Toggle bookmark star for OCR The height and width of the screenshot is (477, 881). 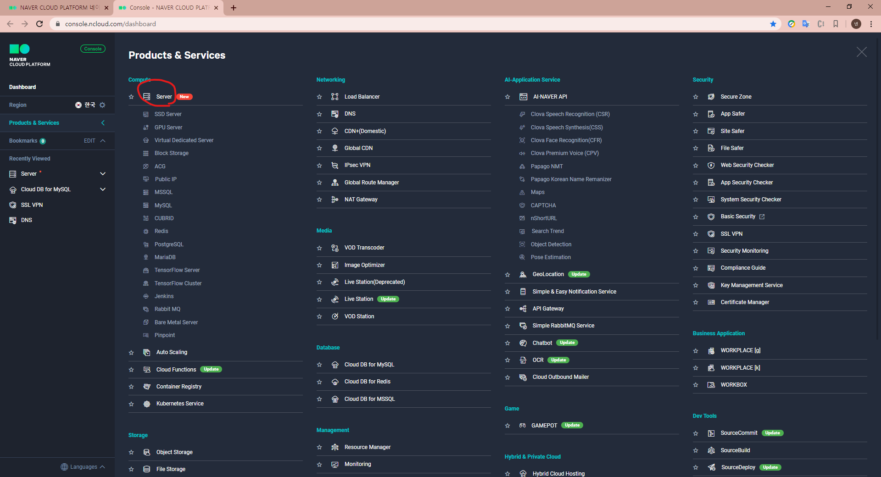[x=507, y=360]
